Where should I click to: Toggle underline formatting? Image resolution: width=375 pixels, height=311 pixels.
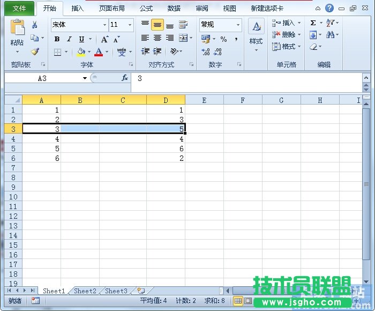[81, 39]
